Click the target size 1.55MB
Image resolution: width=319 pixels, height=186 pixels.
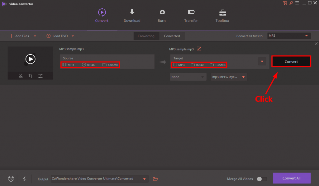coord(220,65)
